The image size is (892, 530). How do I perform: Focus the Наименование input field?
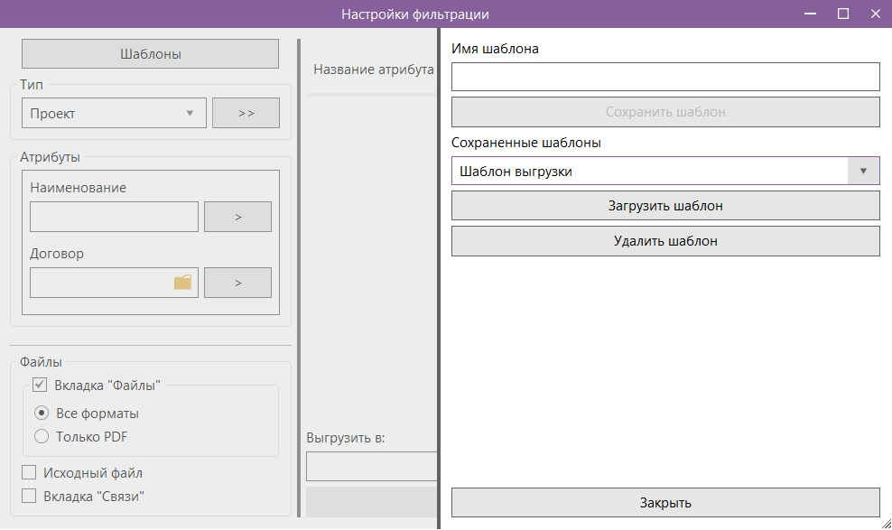114,217
